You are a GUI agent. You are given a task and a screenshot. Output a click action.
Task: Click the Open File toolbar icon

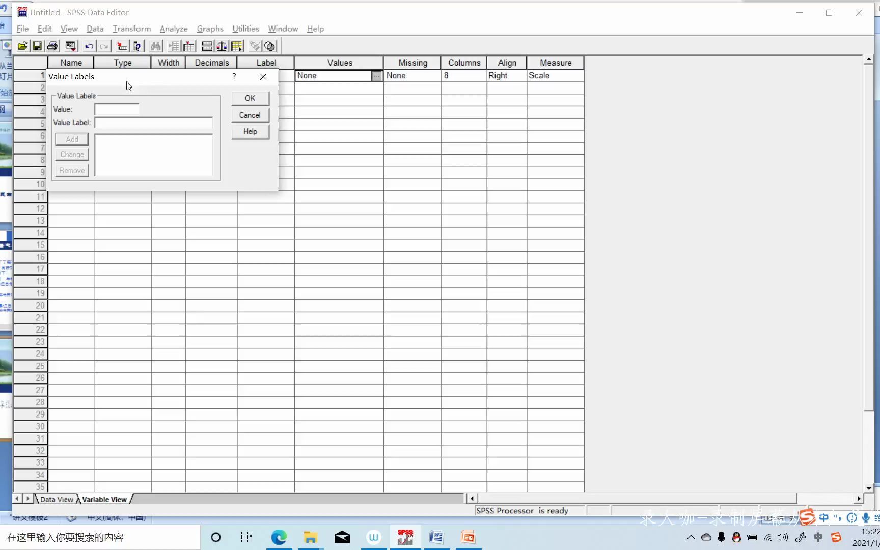[22, 46]
